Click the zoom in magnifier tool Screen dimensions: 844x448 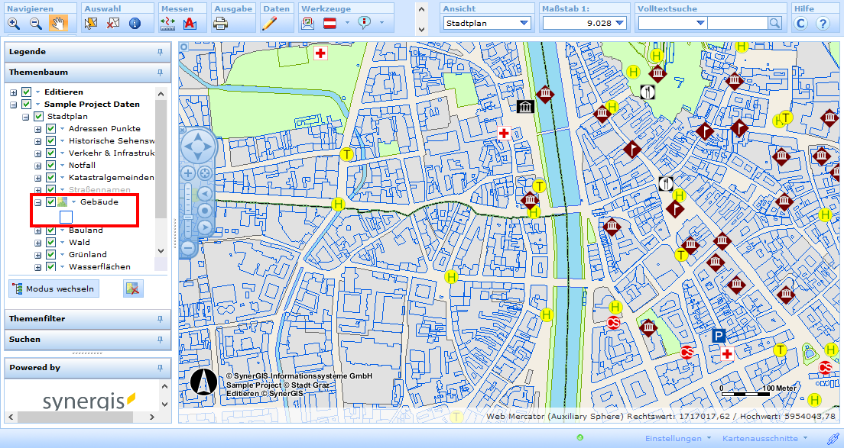click(x=14, y=23)
